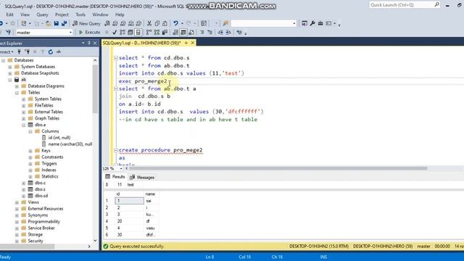Open the Find combo box dropdown
The width and height of the screenshot is (464, 261).
294,23
